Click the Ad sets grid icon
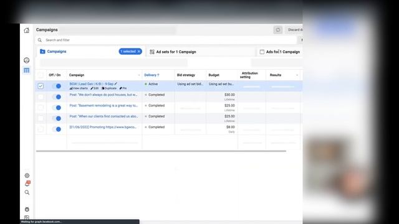The image size is (399, 224). pyautogui.click(x=152, y=52)
